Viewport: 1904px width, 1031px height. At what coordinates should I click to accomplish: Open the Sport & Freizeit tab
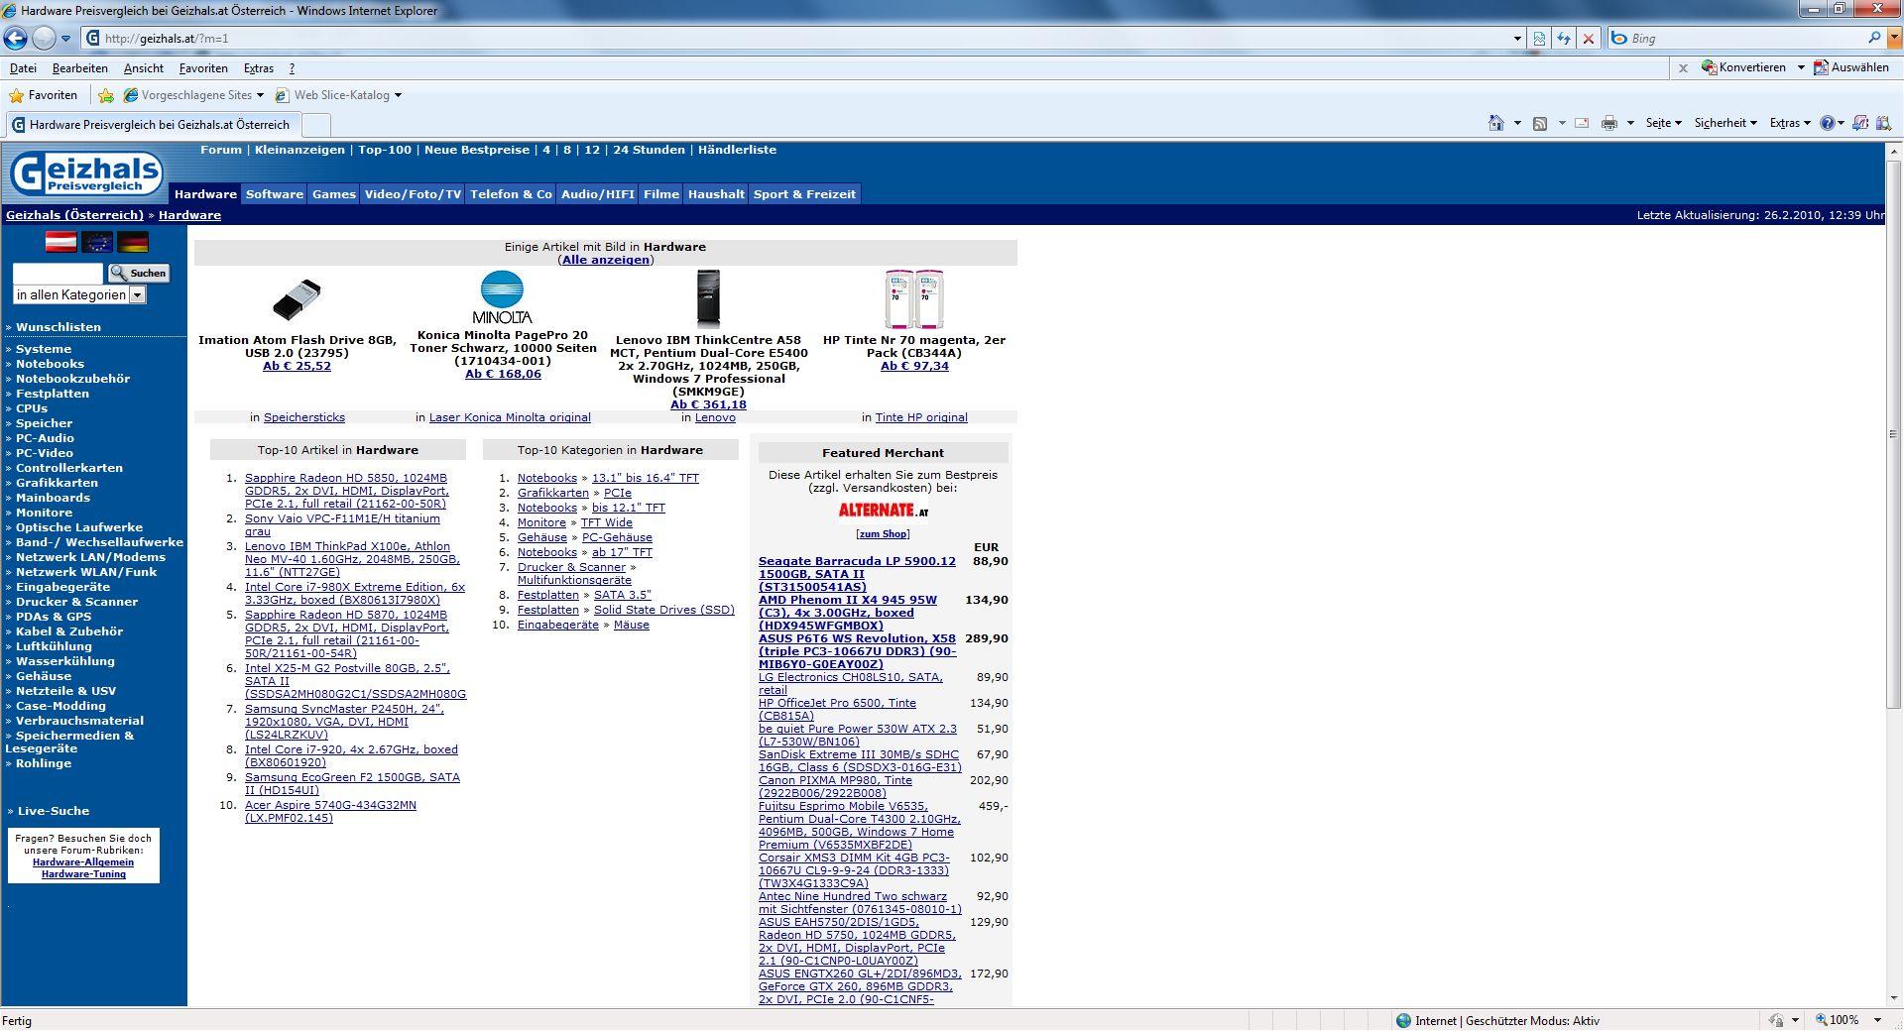coord(804,194)
